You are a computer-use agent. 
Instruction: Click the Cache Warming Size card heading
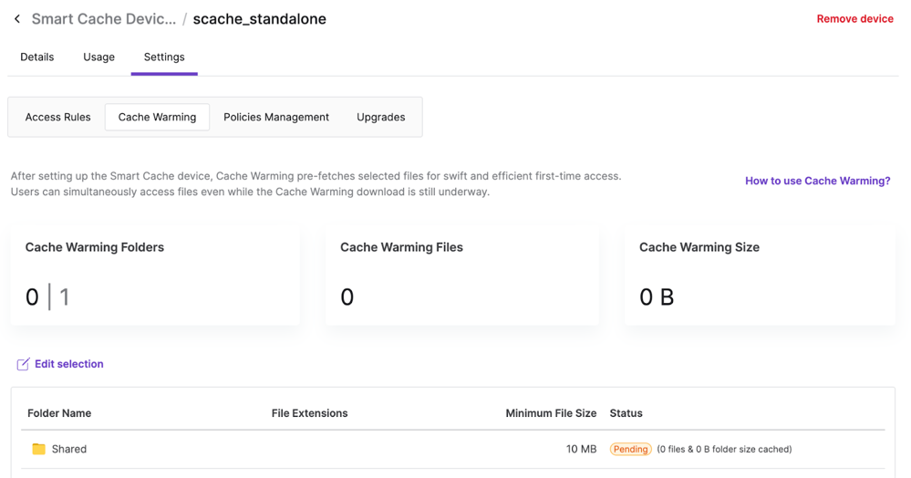tap(699, 247)
